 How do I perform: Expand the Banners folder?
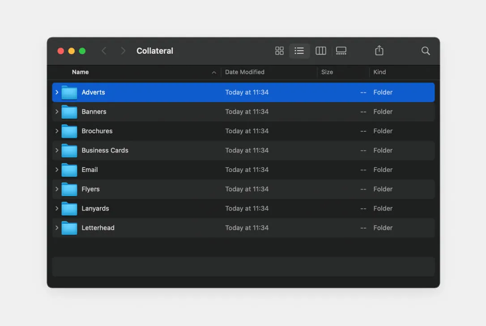click(x=57, y=112)
